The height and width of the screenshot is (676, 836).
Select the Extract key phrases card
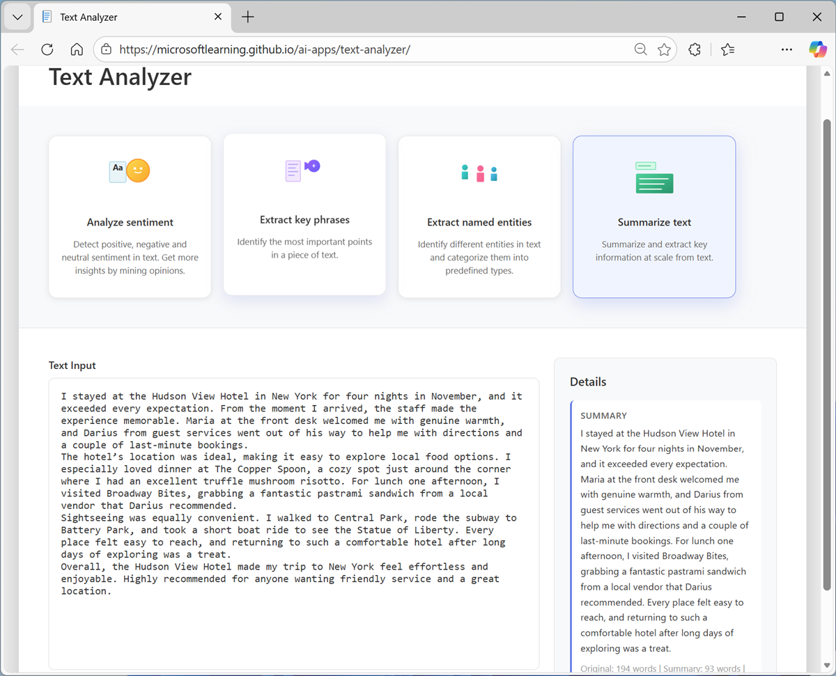tap(304, 214)
